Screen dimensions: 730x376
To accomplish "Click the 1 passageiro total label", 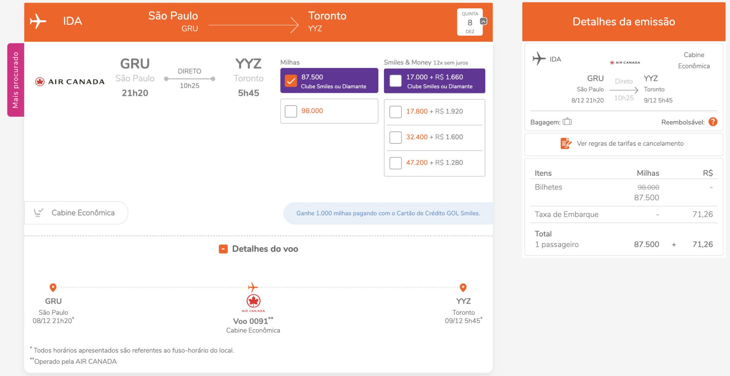I will tap(557, 244).
